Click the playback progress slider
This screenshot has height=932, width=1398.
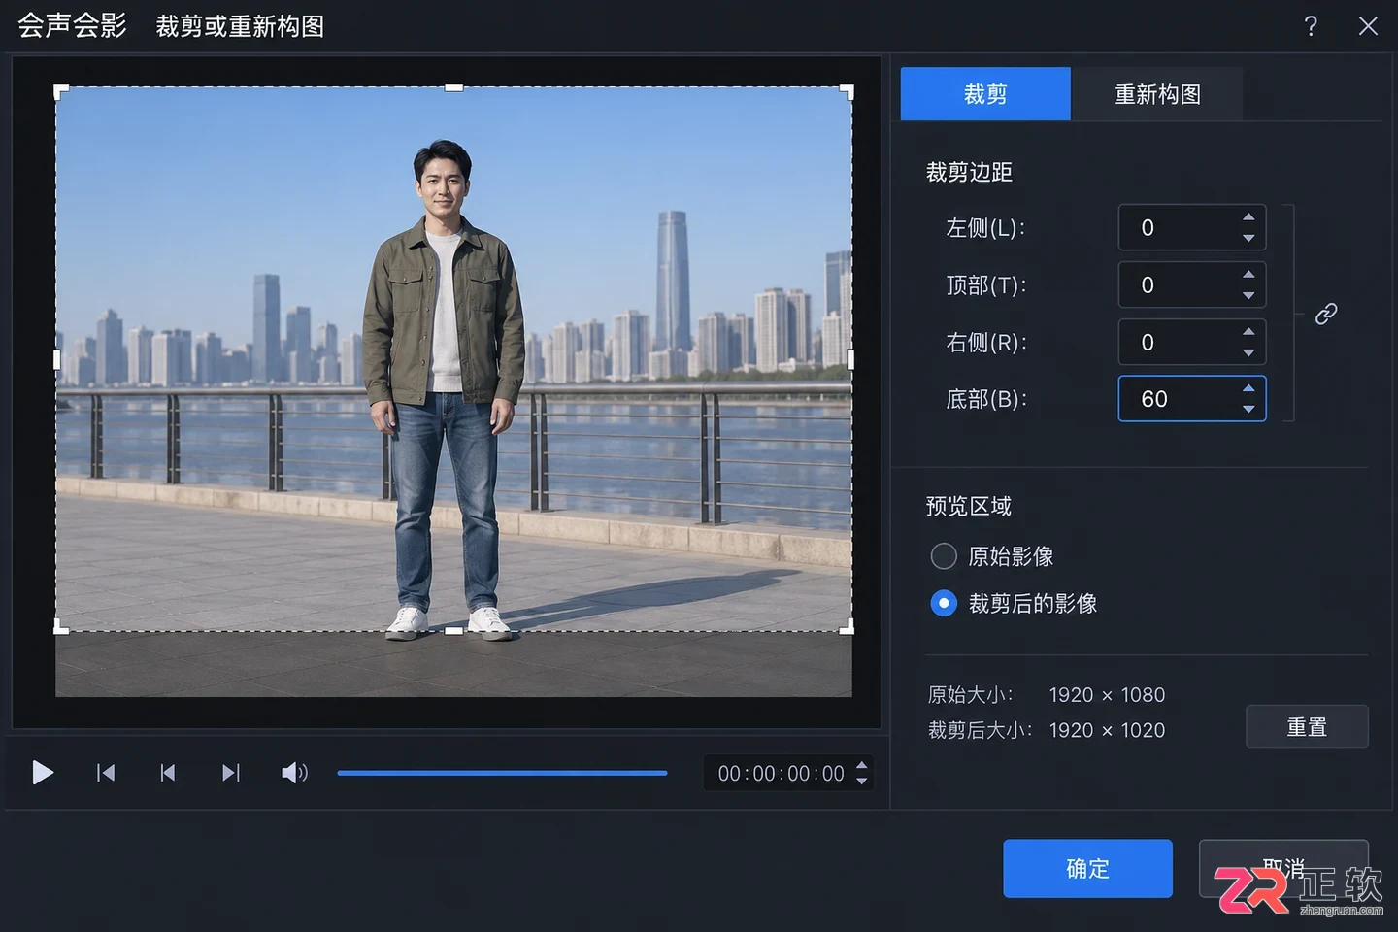tap(502, 773)
